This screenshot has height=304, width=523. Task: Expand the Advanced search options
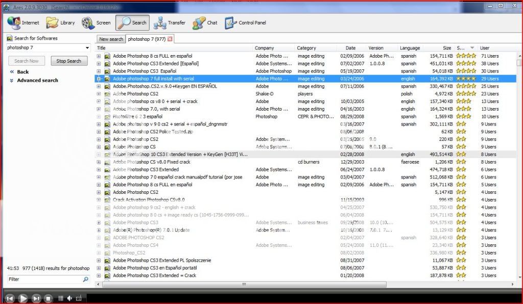click(x=34, y=80)
